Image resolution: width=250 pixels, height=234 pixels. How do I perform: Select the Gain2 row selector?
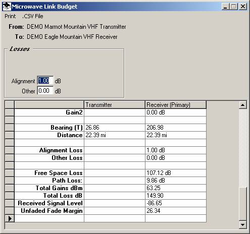pos(10,112)
